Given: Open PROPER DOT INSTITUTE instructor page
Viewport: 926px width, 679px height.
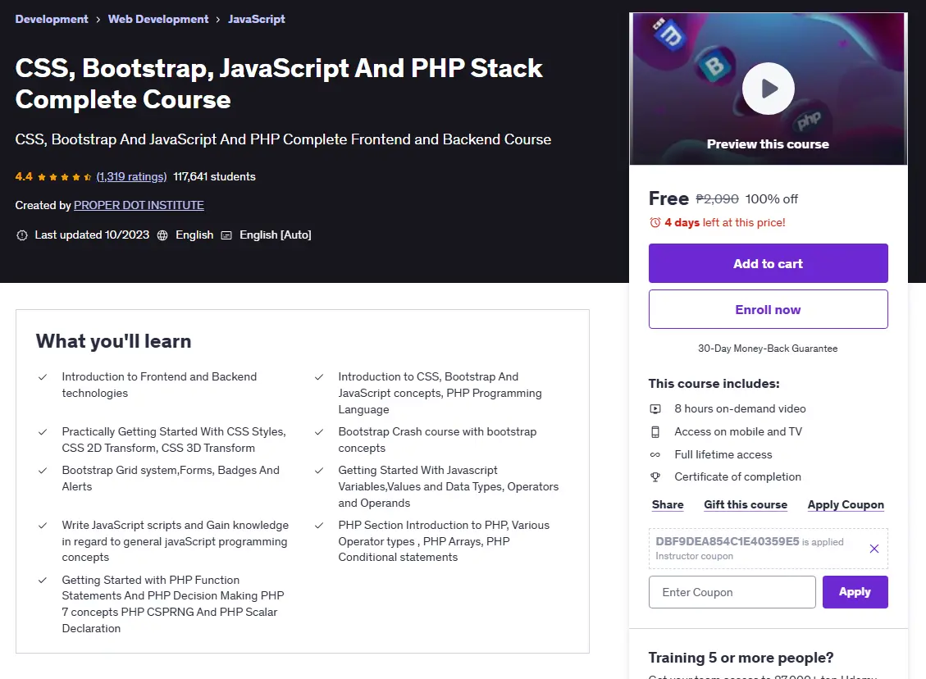Looking at the screenshot, I should pos(139,205).
